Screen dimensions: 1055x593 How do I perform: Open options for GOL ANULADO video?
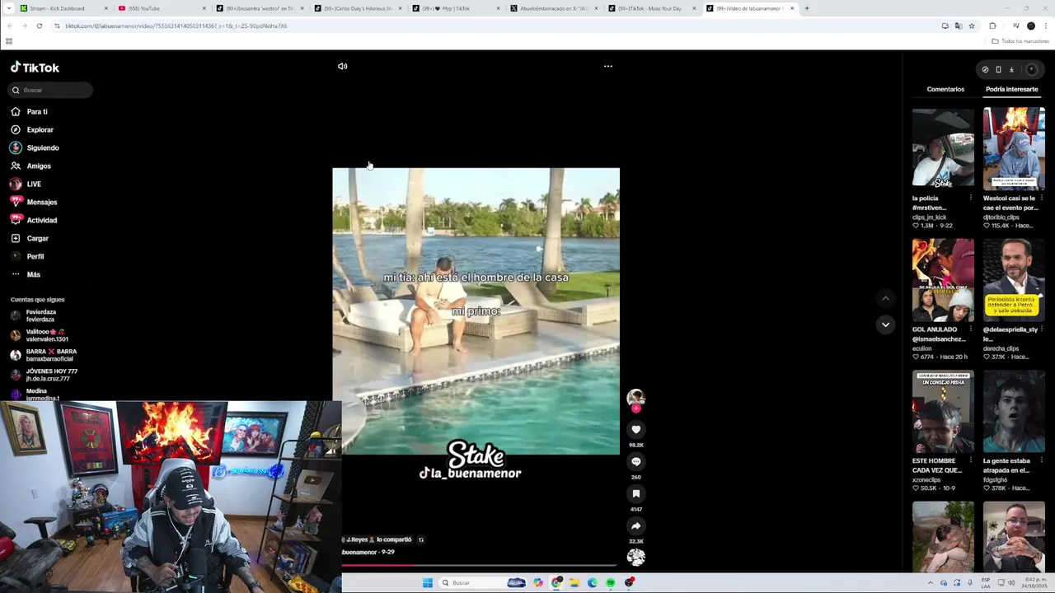coord(971,329)
